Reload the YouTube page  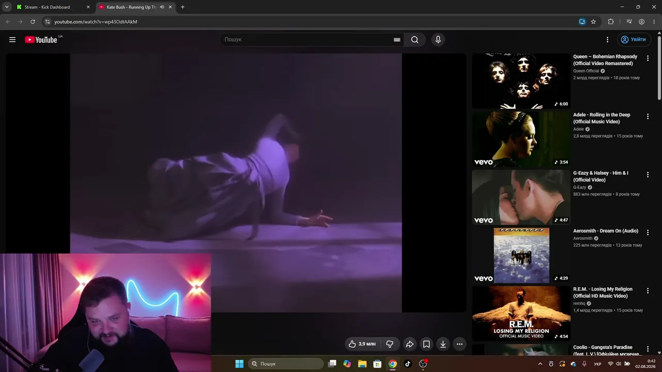pos(33,22)
